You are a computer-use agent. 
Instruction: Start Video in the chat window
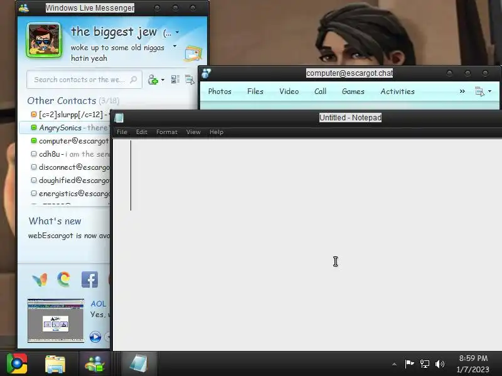pos(289,91)
